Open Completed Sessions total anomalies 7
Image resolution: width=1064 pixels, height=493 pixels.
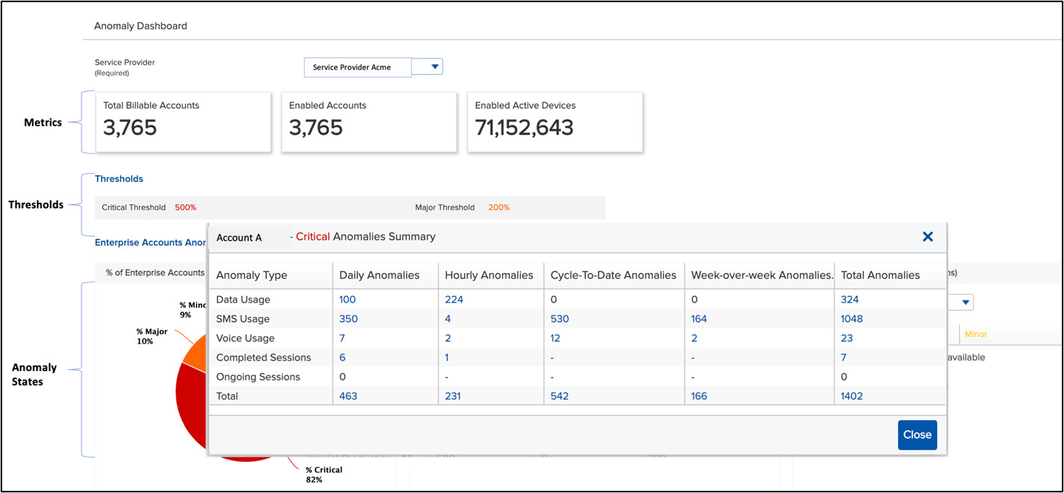point(843,358)
